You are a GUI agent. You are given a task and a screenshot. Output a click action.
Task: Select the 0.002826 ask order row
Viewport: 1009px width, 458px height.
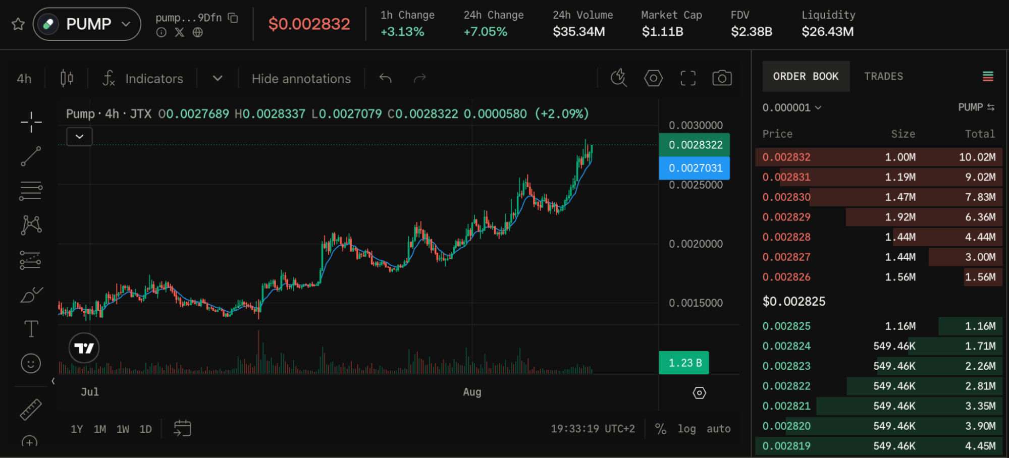tap(879, 277)
